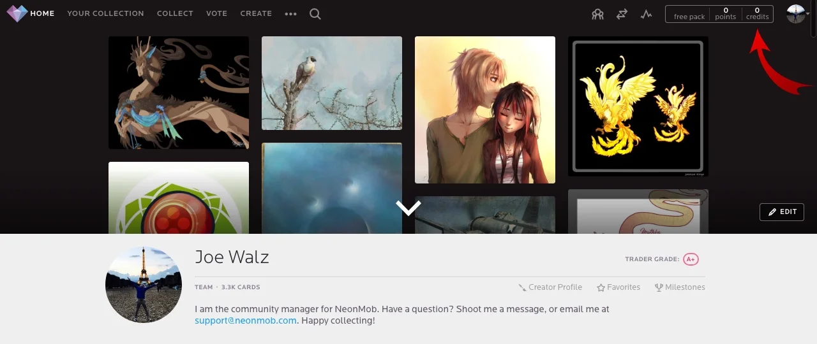This screenshot has height=344, width=817.
Task: Click the EDIT button with pencil
Action: (782, 212)
